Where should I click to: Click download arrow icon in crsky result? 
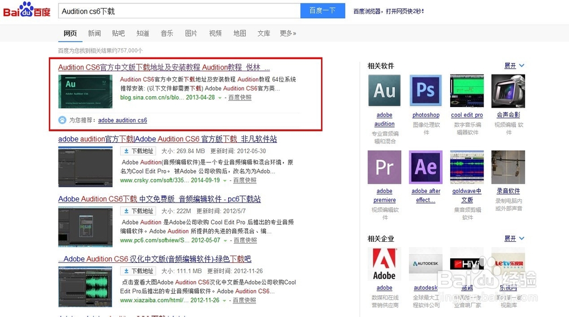[x=126, y=151]
